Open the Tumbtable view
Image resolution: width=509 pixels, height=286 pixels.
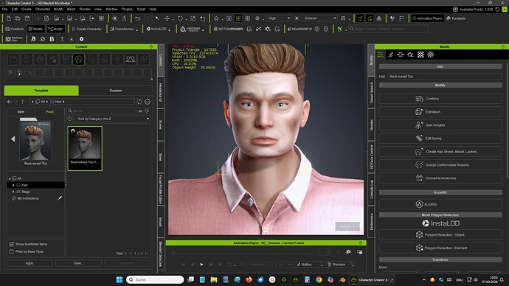[x=456, y=18]
